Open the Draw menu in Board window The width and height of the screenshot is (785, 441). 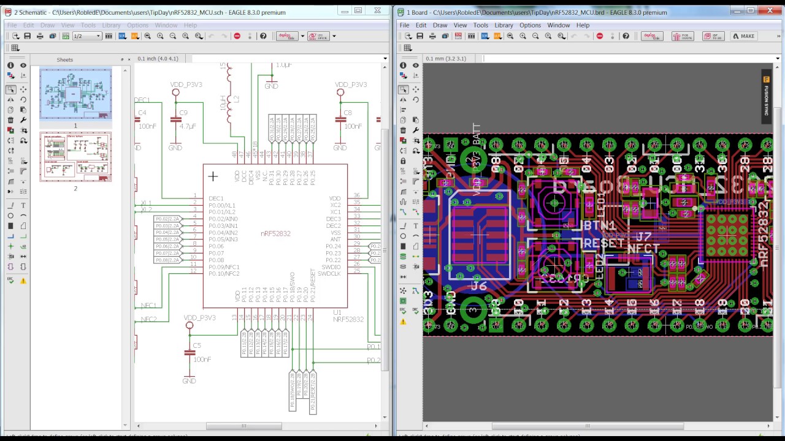(440, 25)
